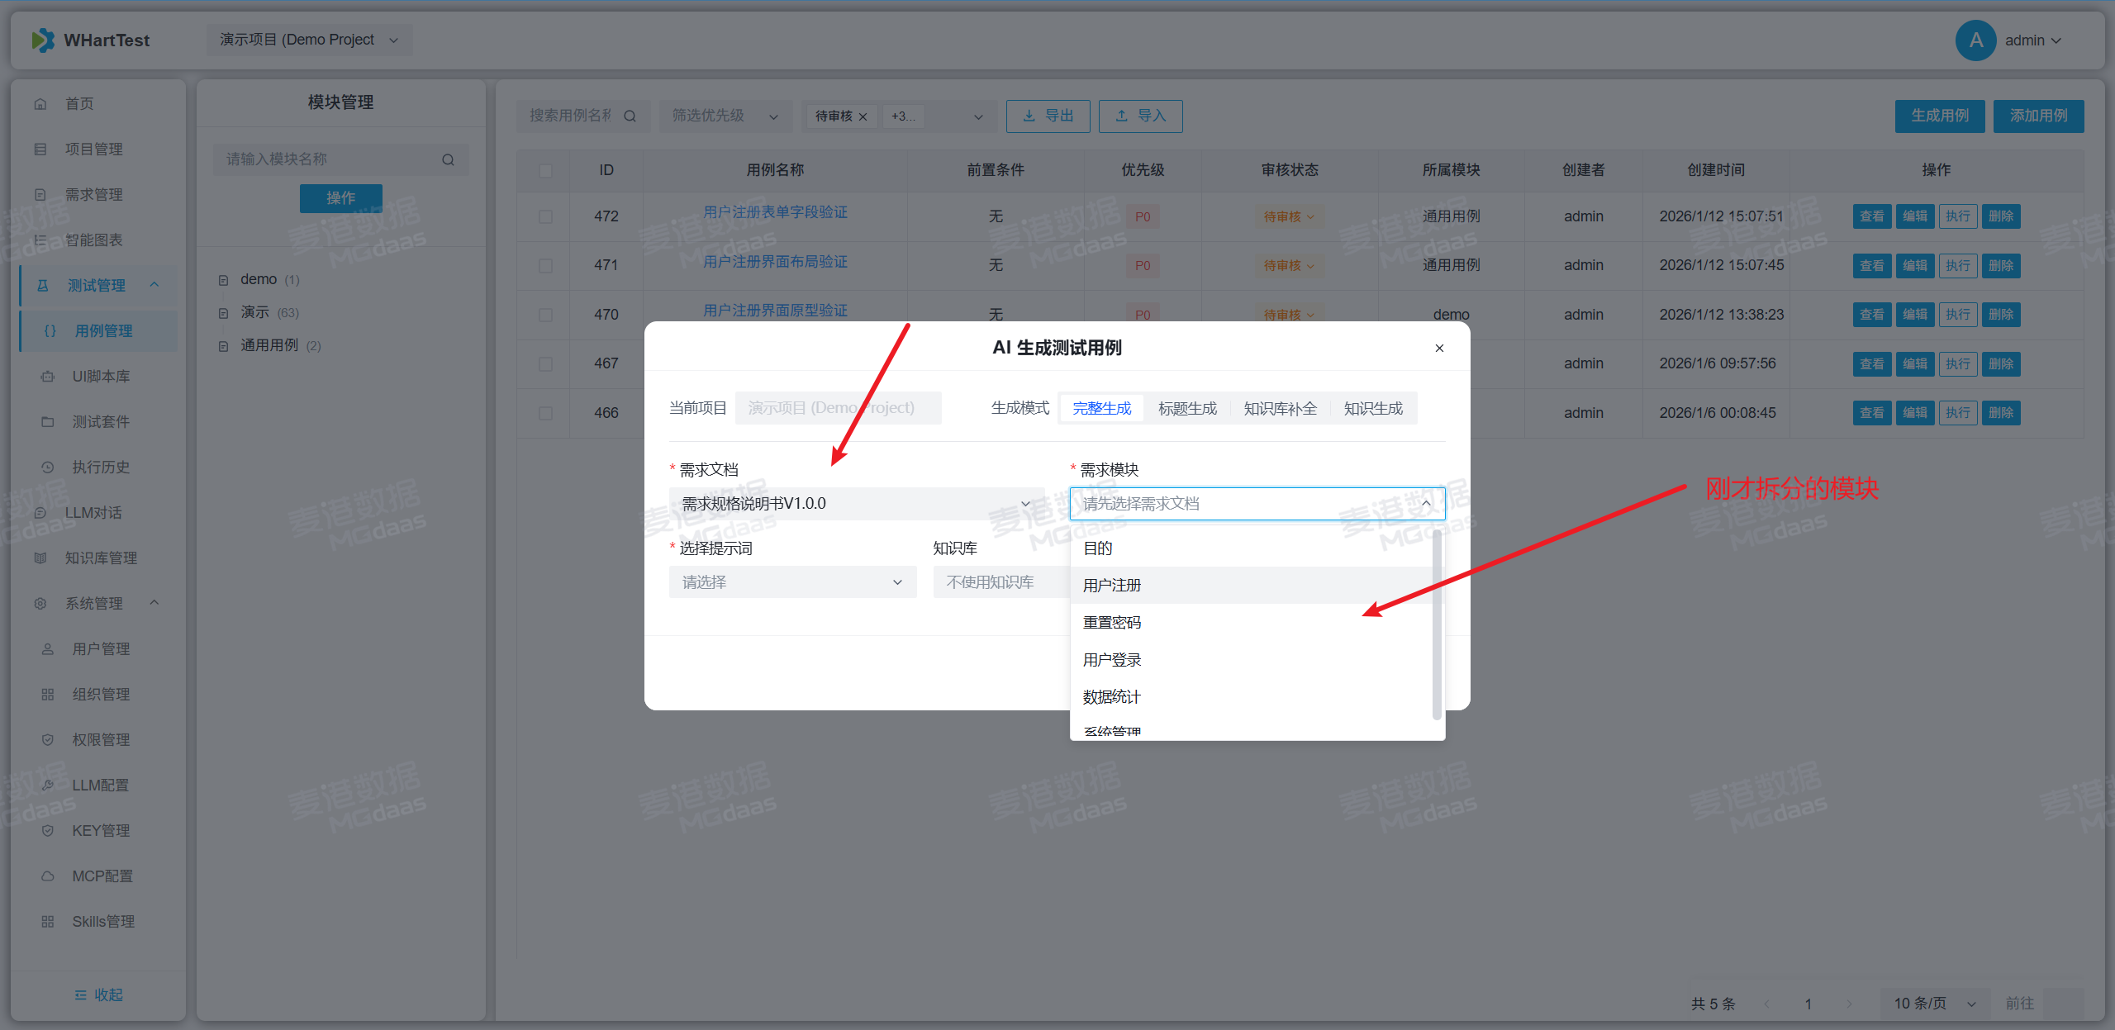Click the 生成用例 button
Screen dimensions: 2115x1030
[1939, 116]
